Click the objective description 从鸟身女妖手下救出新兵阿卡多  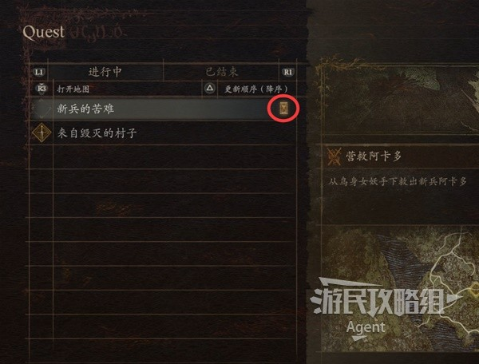[398, 182]
